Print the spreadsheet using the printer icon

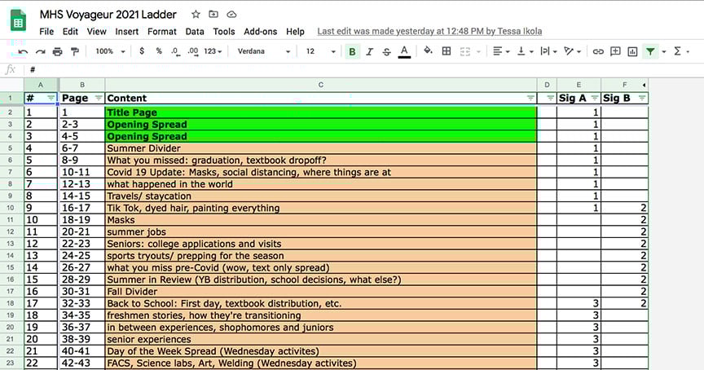pyautogui.click(x=57, y=51)
